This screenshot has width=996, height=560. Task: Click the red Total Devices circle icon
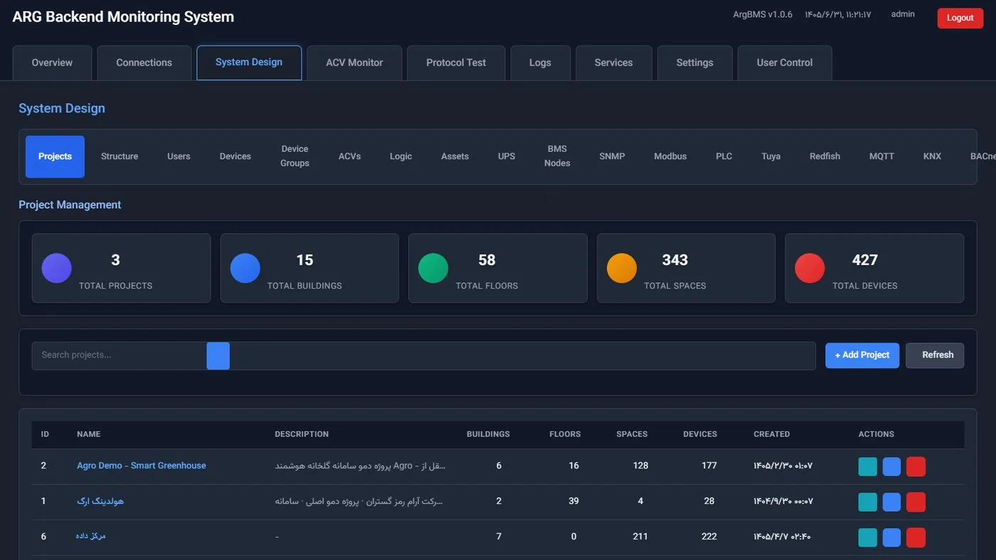click(810, 269)
